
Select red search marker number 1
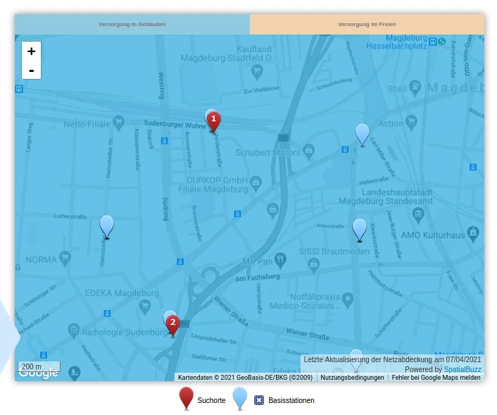tap(213, 122)
